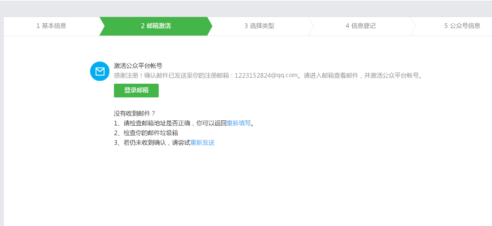Select step 1 基本信息
The width and height of the screenshot is (492, 226).
[51, 26]
